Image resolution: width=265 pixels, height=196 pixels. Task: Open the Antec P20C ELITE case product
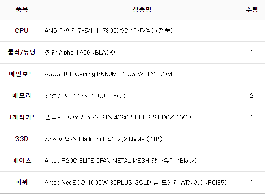click(x=121, y=161)
